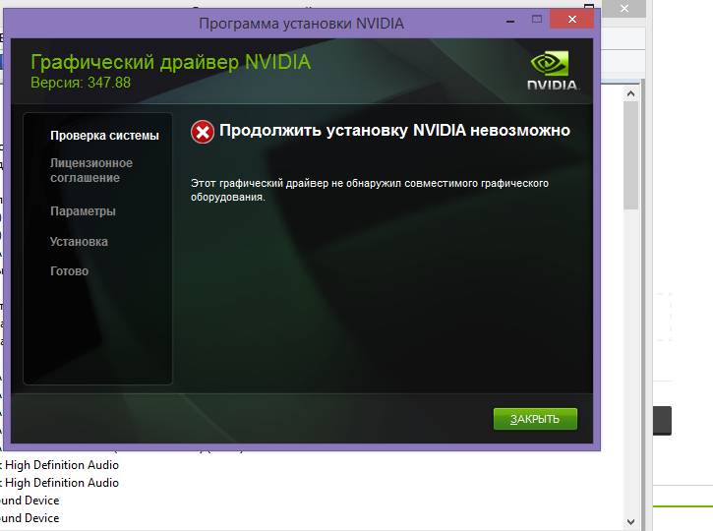Select first High Definition Audio entry
713x531 pixels.
click(60, 465)
